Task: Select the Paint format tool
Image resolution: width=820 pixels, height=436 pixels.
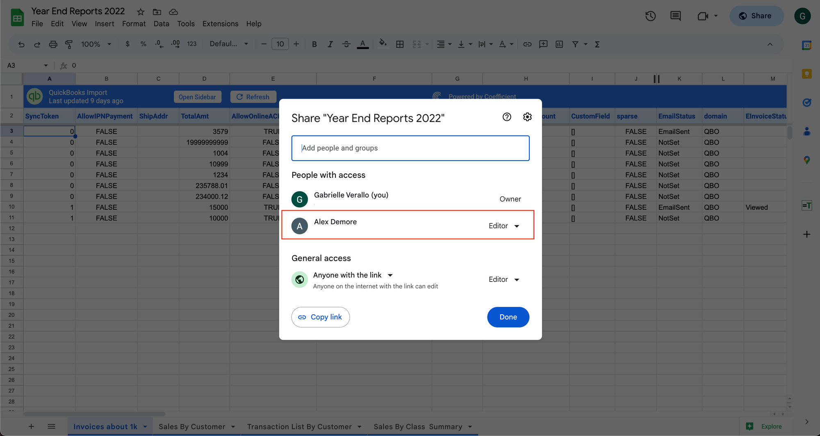Action: pos(69,44)
